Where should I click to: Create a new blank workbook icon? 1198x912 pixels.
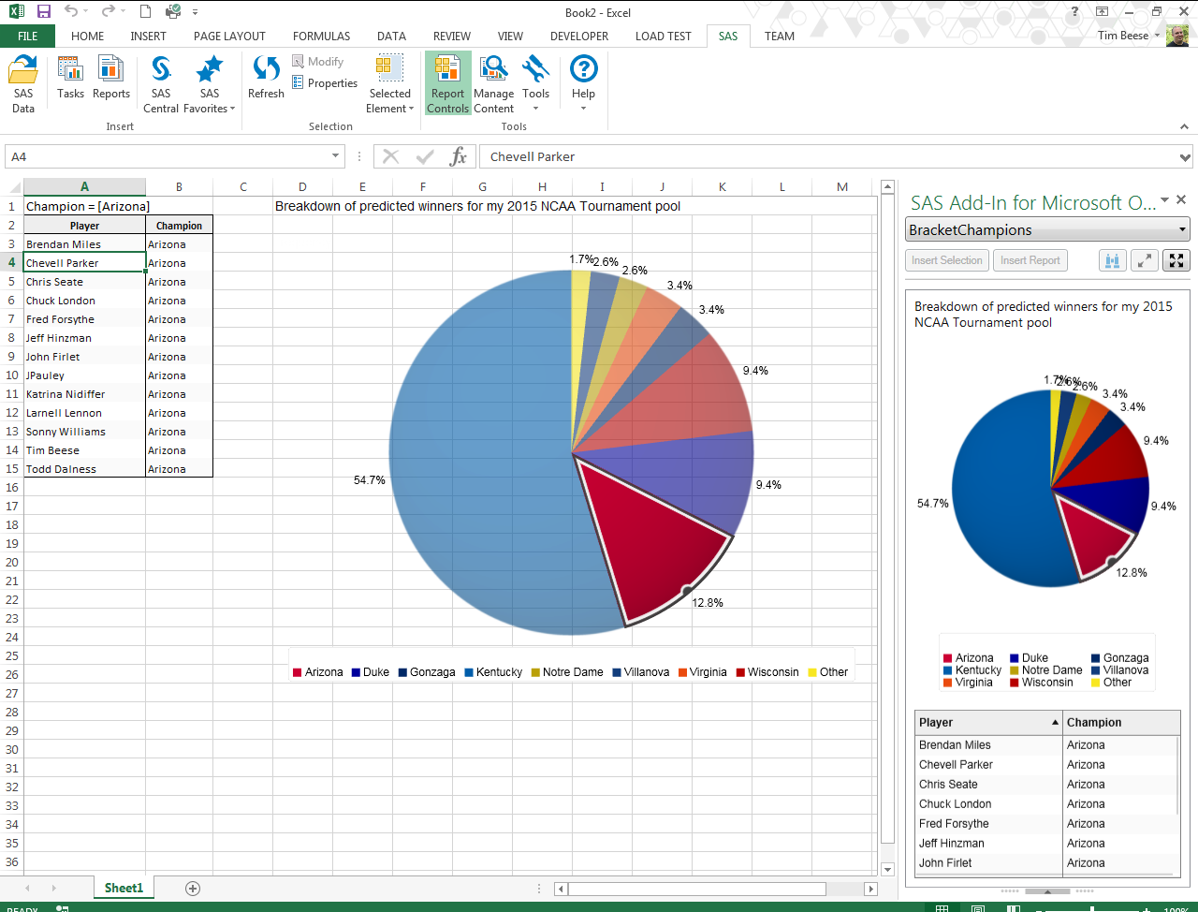pyautogui.click(x=145, y=12)
